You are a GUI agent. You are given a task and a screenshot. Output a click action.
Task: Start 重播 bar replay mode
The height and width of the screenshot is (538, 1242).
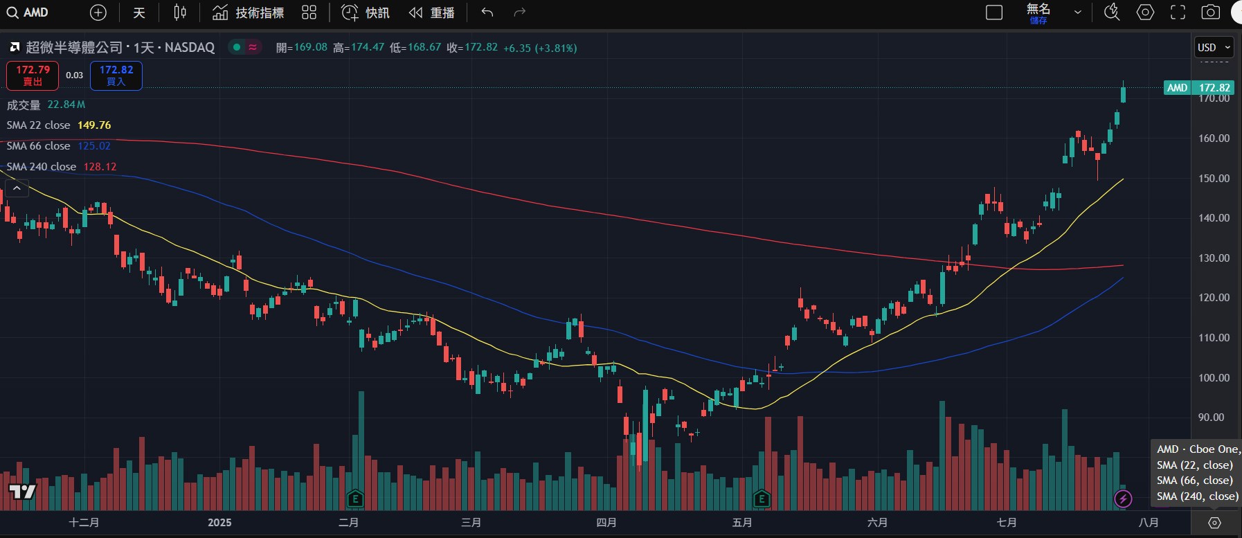point(432,12)
